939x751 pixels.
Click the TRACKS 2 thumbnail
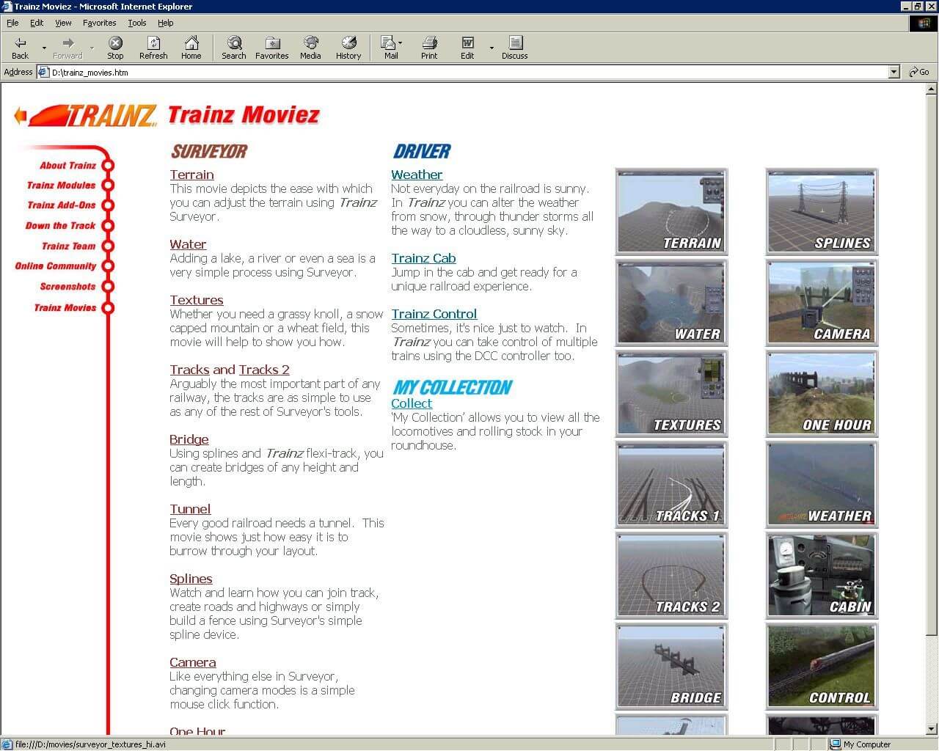coord(671,576)
